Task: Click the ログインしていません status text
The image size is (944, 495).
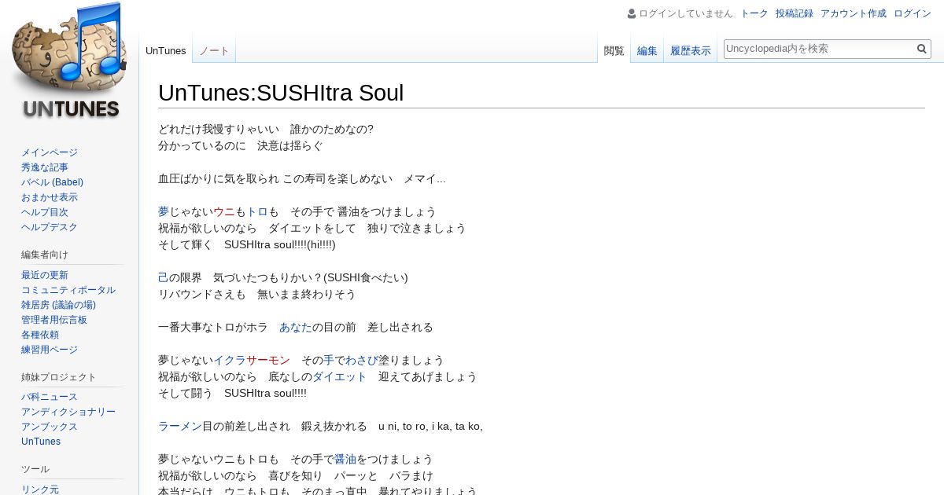Action: coord(686,13)
